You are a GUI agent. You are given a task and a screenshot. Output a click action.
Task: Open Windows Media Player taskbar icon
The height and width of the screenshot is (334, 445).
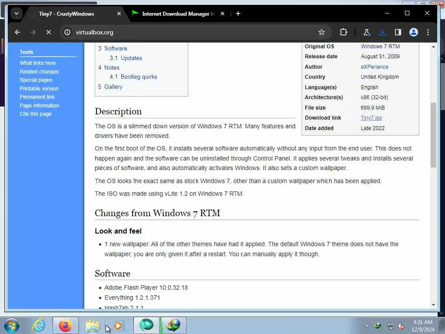pyautogui.click(x=118, y=325)
